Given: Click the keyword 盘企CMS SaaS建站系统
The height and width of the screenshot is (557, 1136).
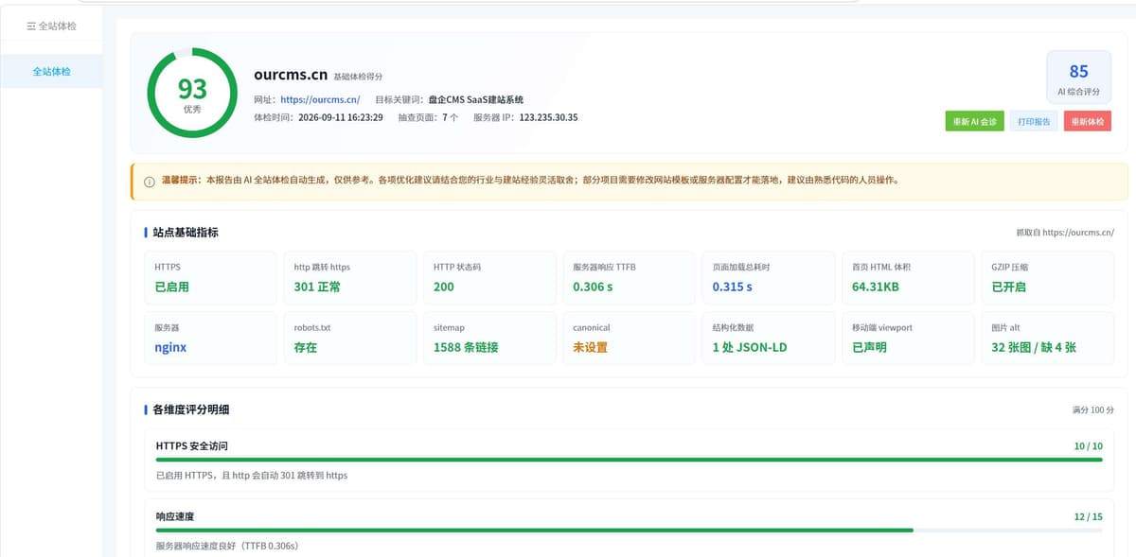Looking at the screenshot, I should (x=475, y=99).
